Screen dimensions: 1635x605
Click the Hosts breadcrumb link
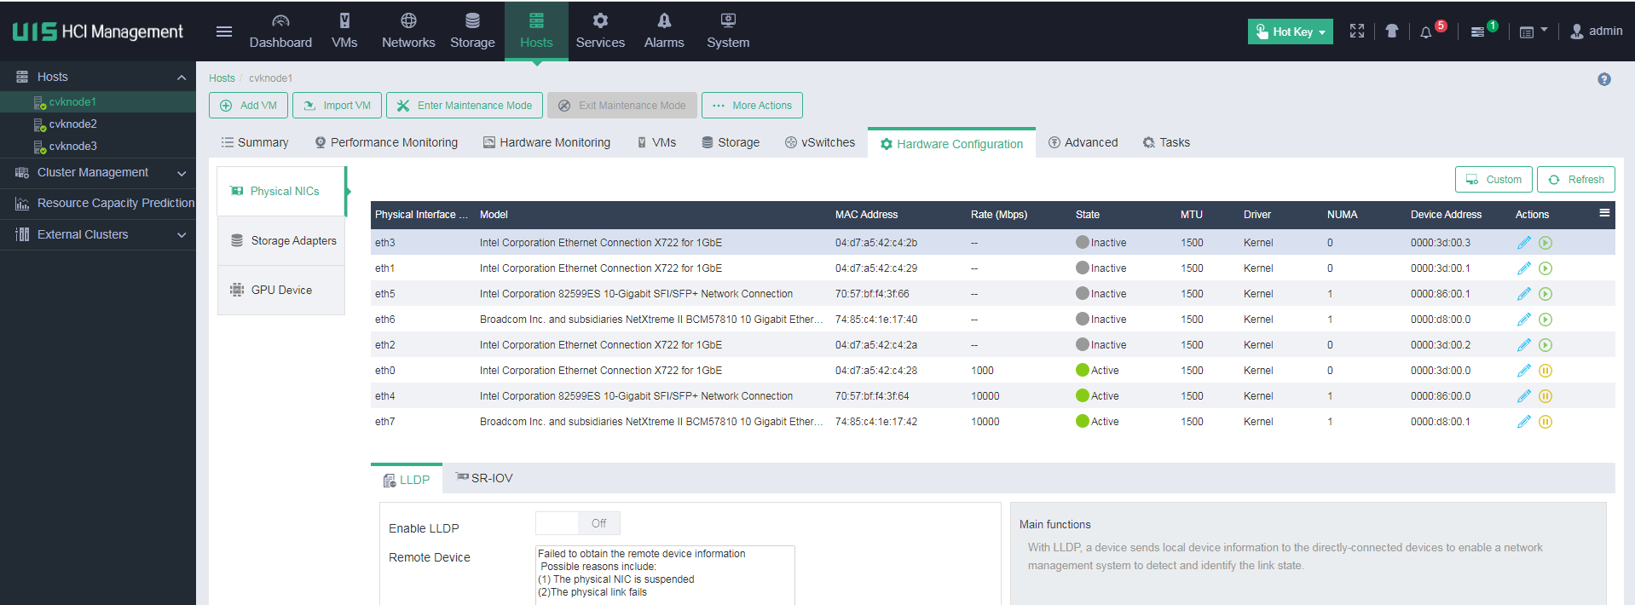(222, 78)
